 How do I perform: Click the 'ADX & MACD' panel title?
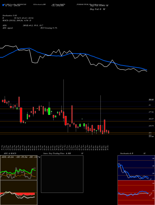point(9,153)
